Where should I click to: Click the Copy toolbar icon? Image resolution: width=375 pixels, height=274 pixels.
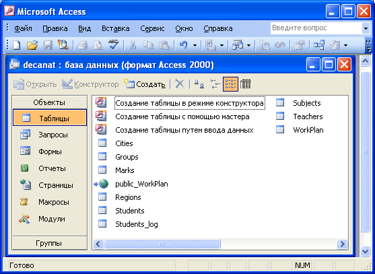click(x=149, y=45)
